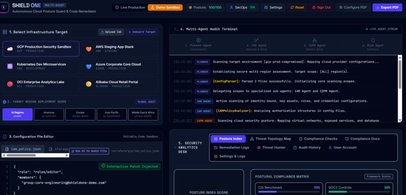Open the Compliance Docs tab
406x195 pixels.
[362, 139]
